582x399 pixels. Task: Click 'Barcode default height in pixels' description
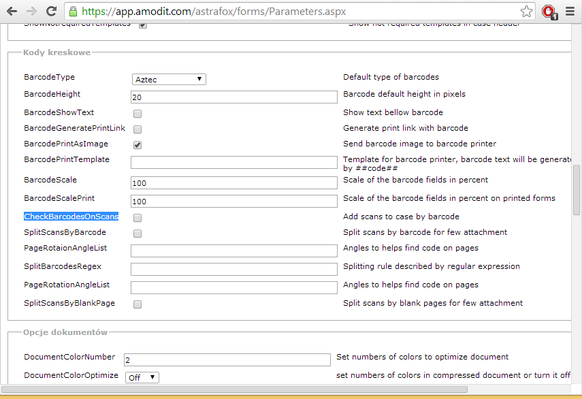pos(404,94)
